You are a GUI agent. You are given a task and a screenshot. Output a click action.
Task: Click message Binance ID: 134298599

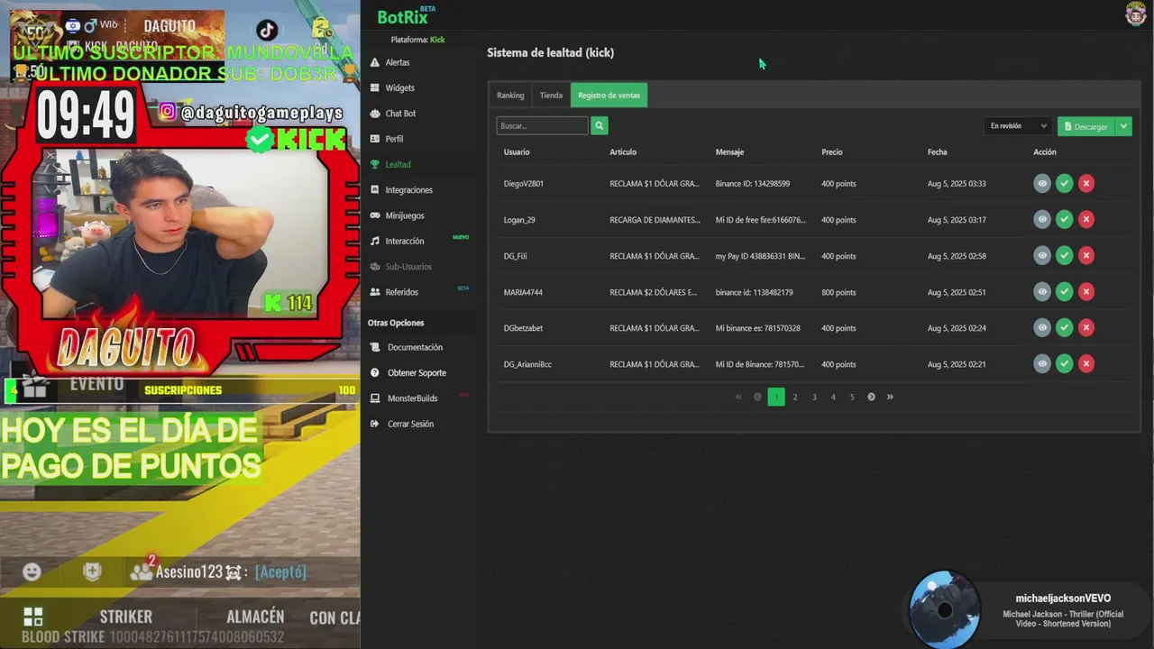coord(753,184)
